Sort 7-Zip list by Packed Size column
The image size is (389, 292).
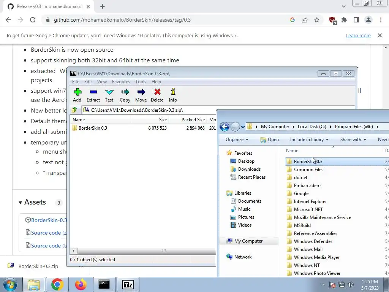(188, 120)
